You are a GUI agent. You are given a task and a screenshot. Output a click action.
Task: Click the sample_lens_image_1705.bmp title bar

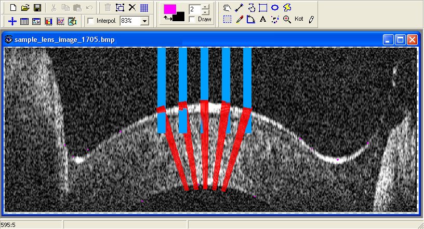[210, 40]
